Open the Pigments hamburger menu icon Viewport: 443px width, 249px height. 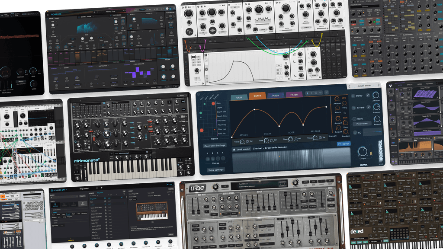click(x=48, y=14)
